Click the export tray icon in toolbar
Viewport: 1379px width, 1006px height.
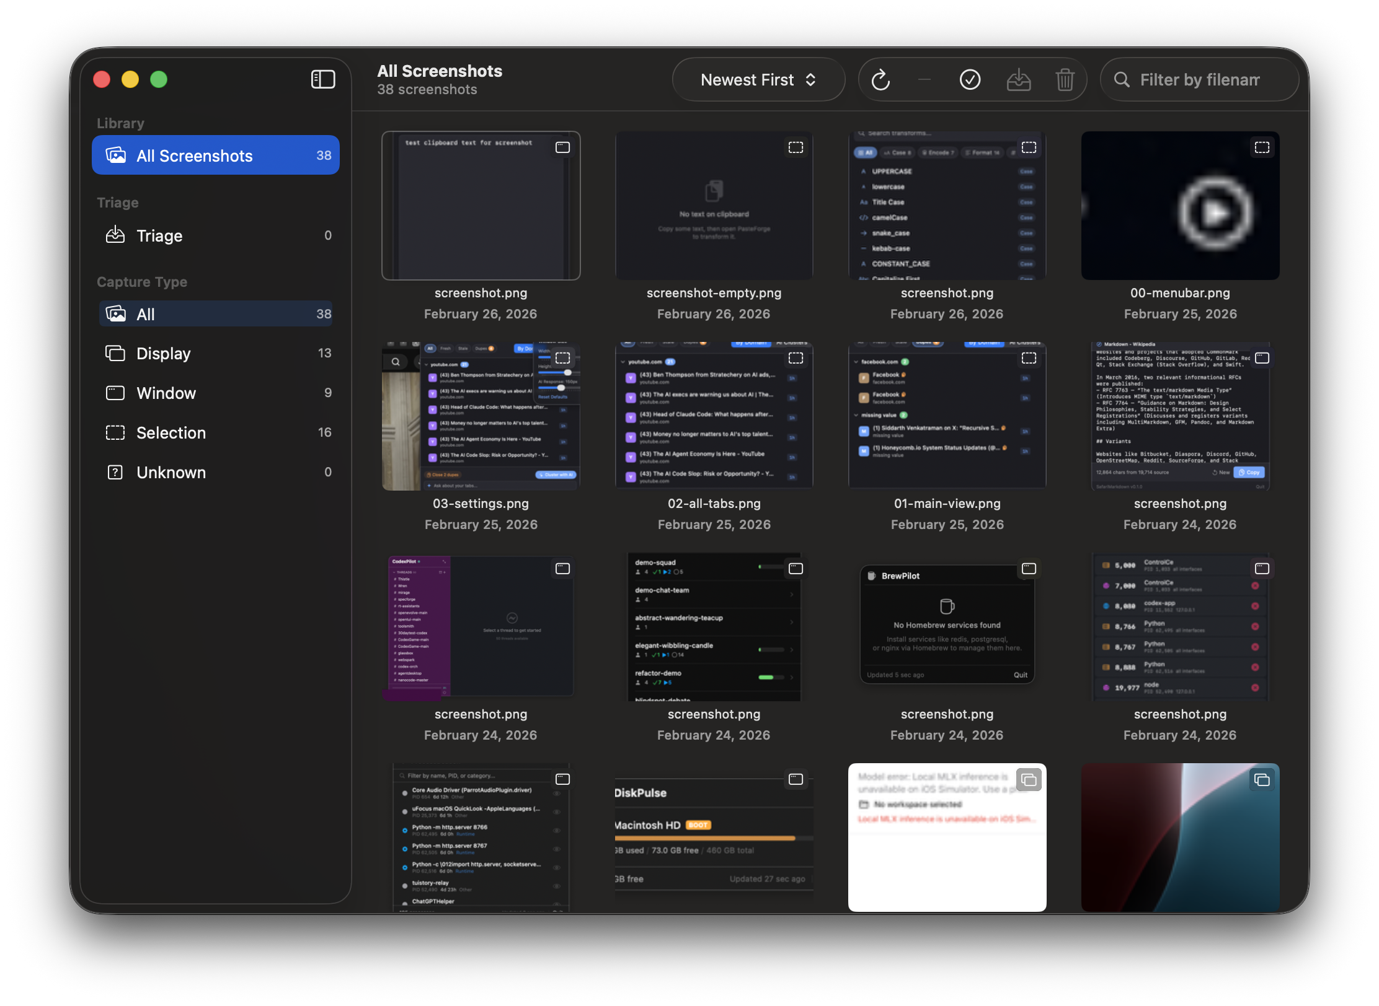click(1019, 79)
